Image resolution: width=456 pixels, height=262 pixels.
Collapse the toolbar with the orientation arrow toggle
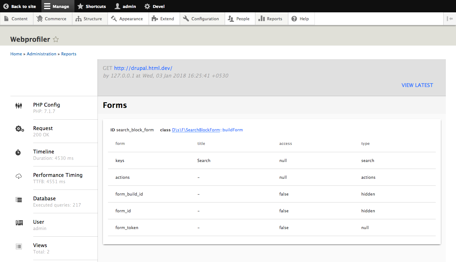tap(450, 18)
